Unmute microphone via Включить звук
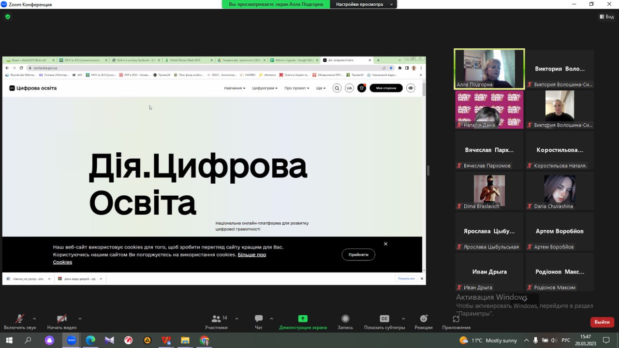 (x=20, y=321)
